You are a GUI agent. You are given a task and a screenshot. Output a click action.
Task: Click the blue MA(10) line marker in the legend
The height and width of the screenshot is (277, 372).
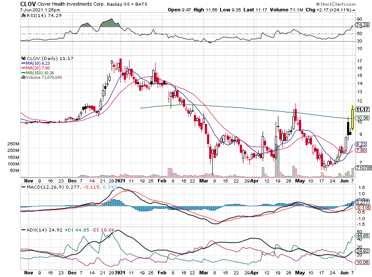coord(23,63)
